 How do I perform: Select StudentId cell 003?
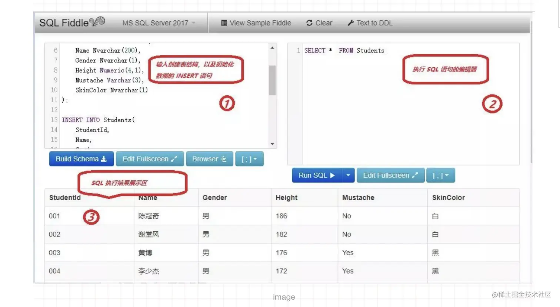pyautogui.click(x=54, y=253)
